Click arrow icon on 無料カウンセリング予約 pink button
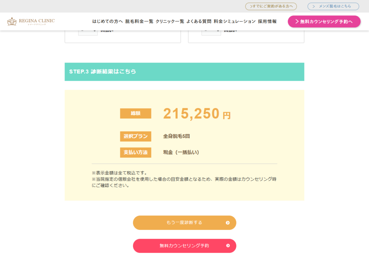Viewport: 369px width, 272px height. click(x=228, y=246)
